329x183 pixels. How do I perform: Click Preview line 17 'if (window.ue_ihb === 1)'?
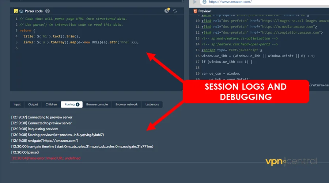(227, 62)
